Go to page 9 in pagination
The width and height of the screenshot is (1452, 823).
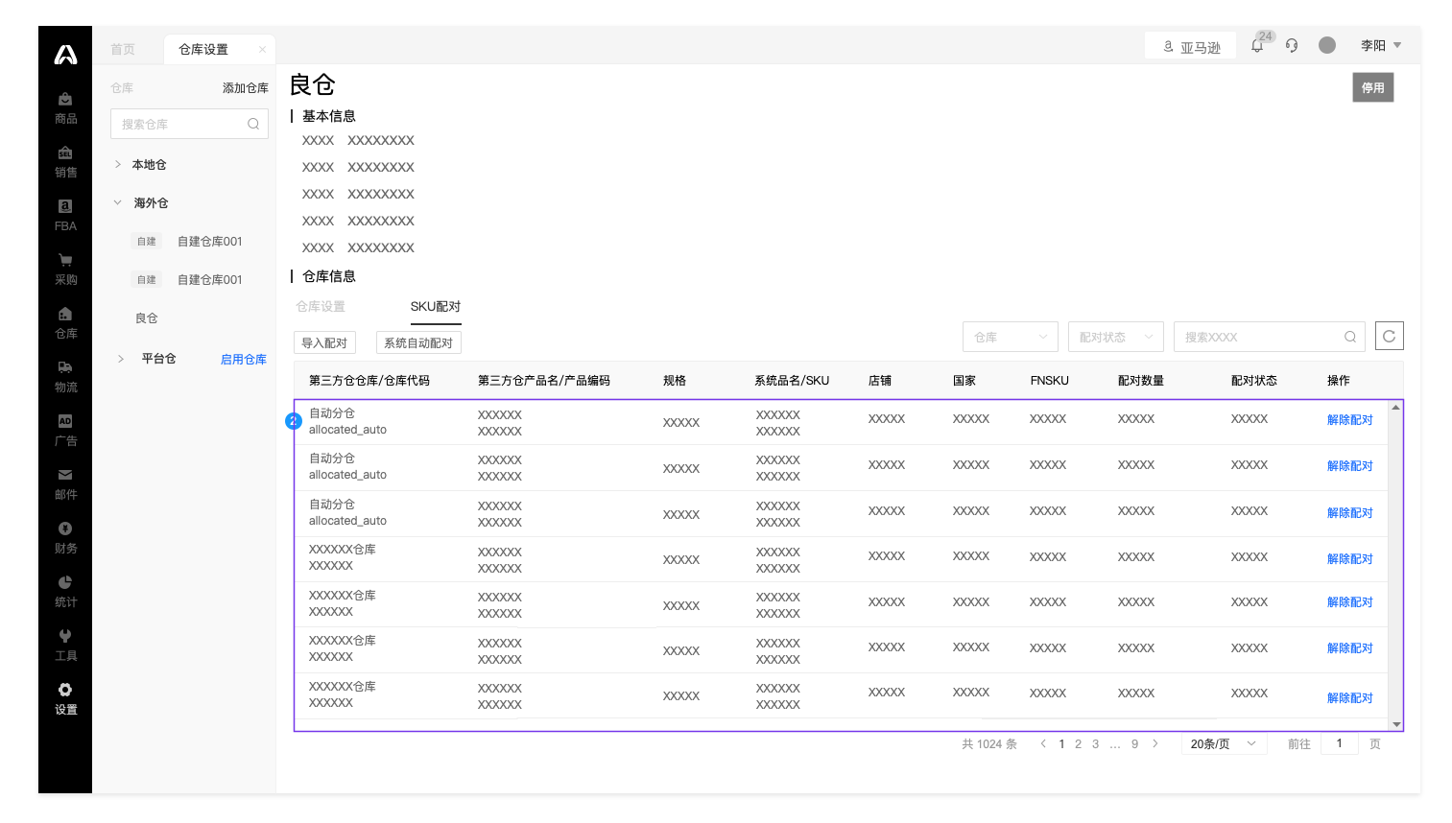coord(1134,743)
